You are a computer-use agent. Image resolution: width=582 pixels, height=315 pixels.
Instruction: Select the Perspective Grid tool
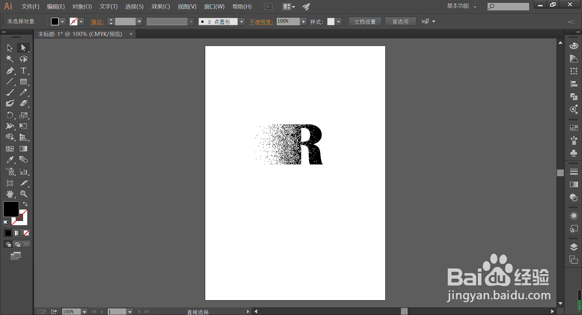(23, 137)
